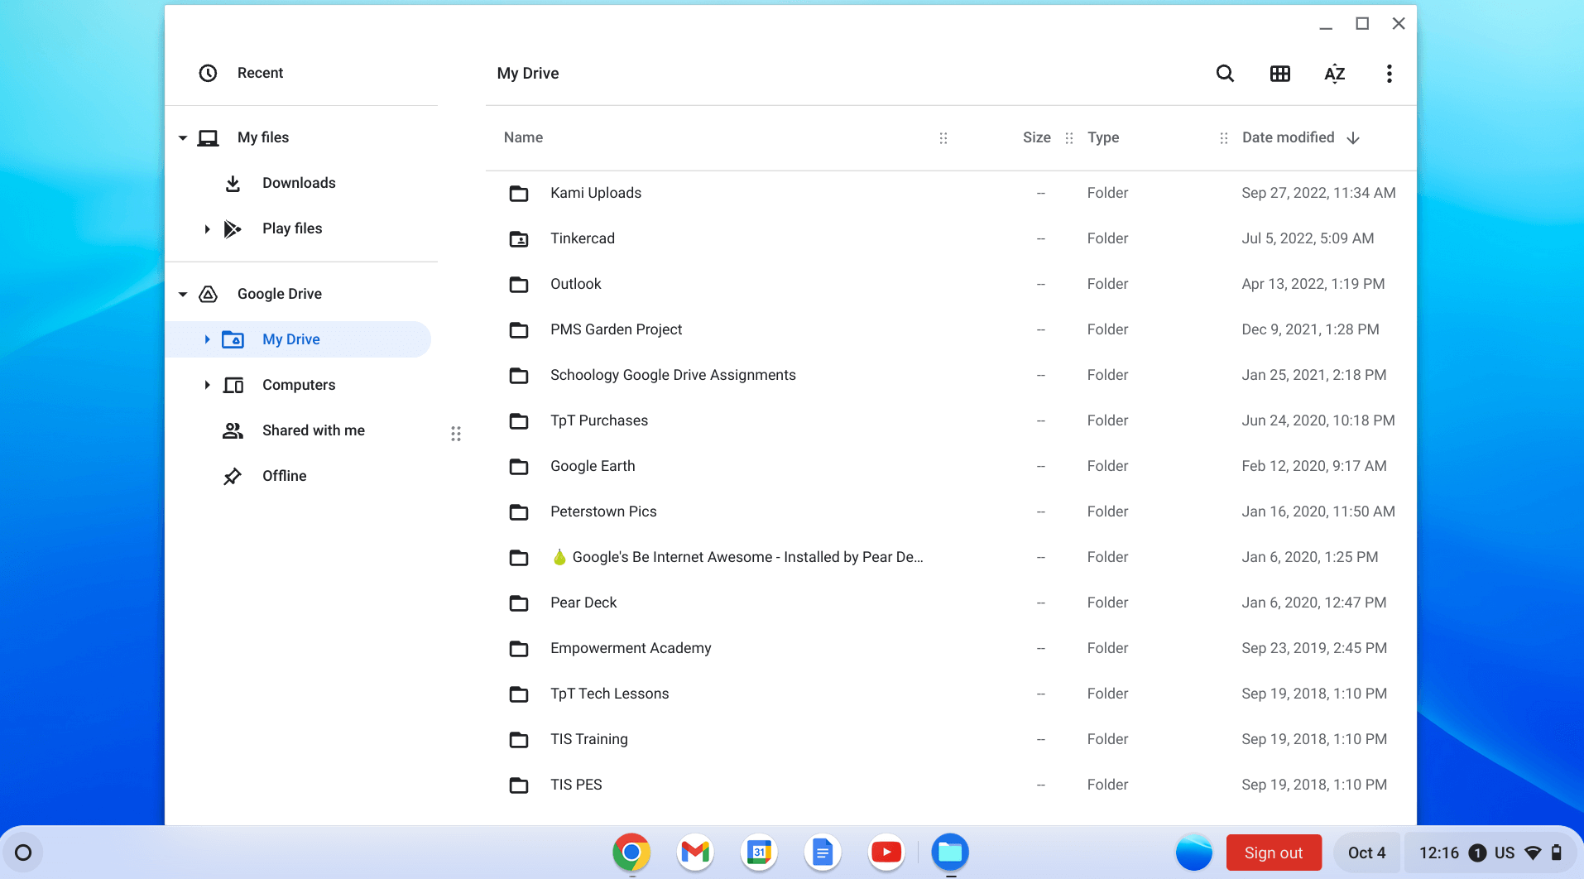Screen dimensions: 1584x879
Task: Click the Offline pin icon
Action: [x=233, y=476]
